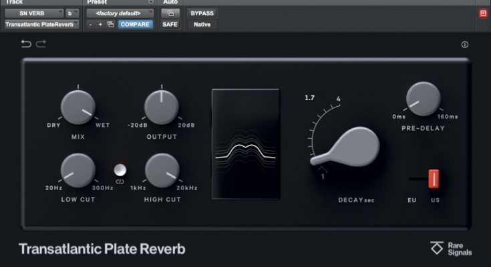Viewport: 491px width, 267px height.
Task: Click the SAFE automation button
Action: (x=170, y=24)
